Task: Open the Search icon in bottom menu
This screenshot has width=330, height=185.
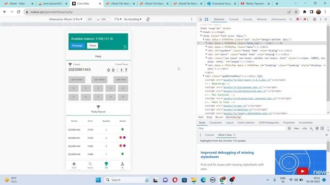Action: click(90, 165)
